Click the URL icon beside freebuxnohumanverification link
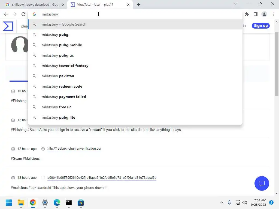 (x=43, y=149)
